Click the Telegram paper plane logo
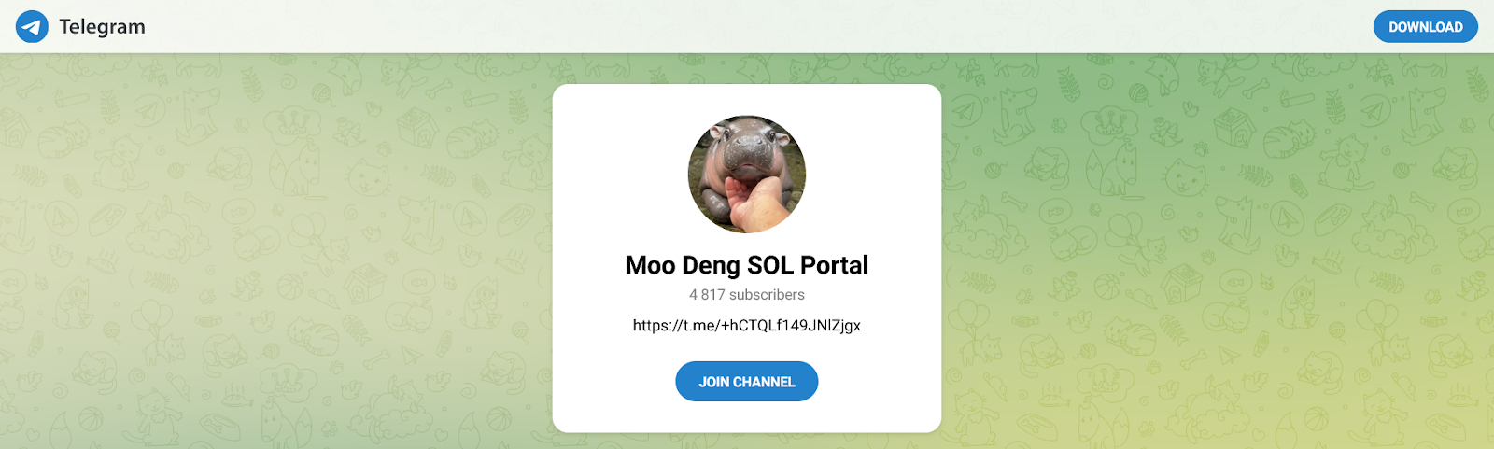Image resolution: width=1494 pixels, height=449 pixels. [x=32, y=26]
